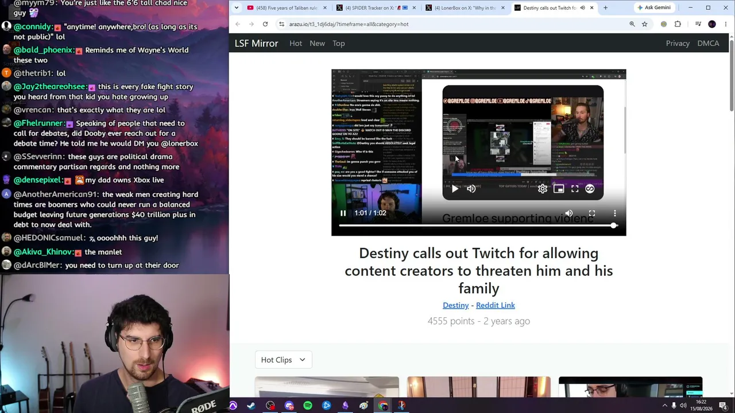Open the outer video player's three-dot menu

(x=614, y=213)
